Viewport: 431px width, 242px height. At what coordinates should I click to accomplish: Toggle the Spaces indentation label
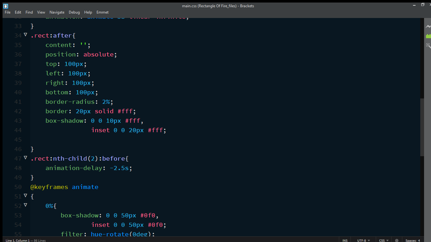(x=411, y=240)
